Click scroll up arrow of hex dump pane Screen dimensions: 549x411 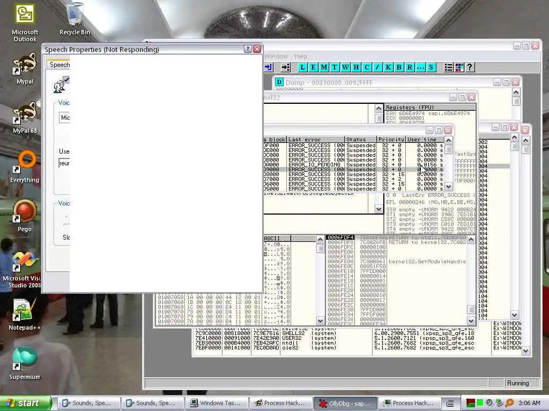click(x=320, y=239)
